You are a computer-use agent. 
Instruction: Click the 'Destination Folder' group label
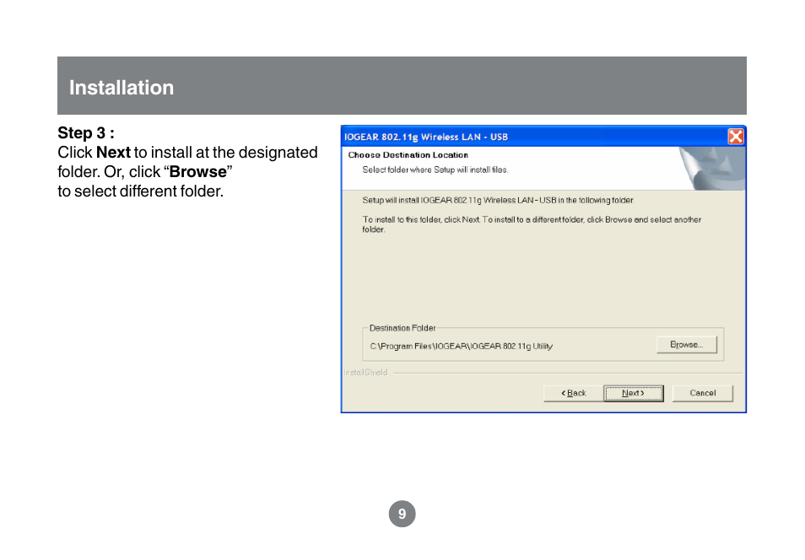tap(402, 328)
